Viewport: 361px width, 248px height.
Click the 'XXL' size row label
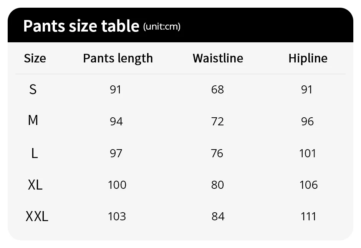[37, 216]
